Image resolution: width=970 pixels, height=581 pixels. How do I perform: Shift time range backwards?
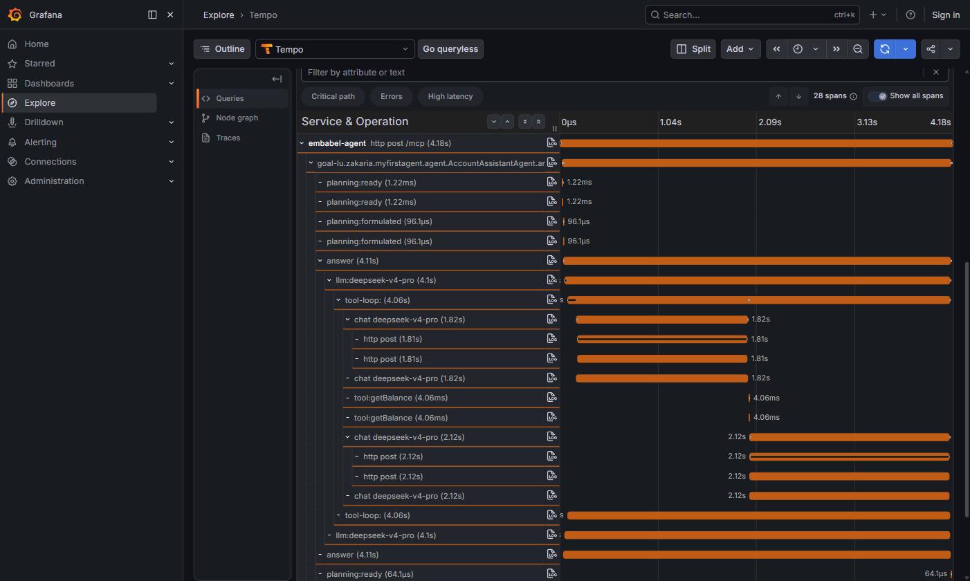776,49
